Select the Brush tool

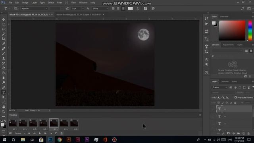coord(4,54)
